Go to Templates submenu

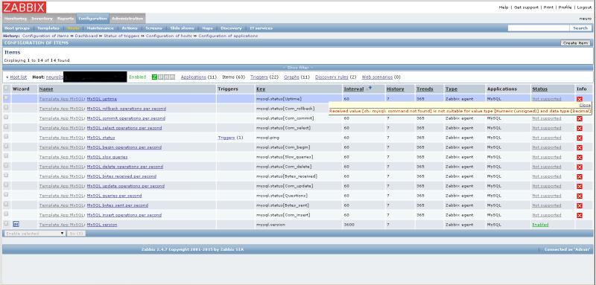[x=48, y=28]
